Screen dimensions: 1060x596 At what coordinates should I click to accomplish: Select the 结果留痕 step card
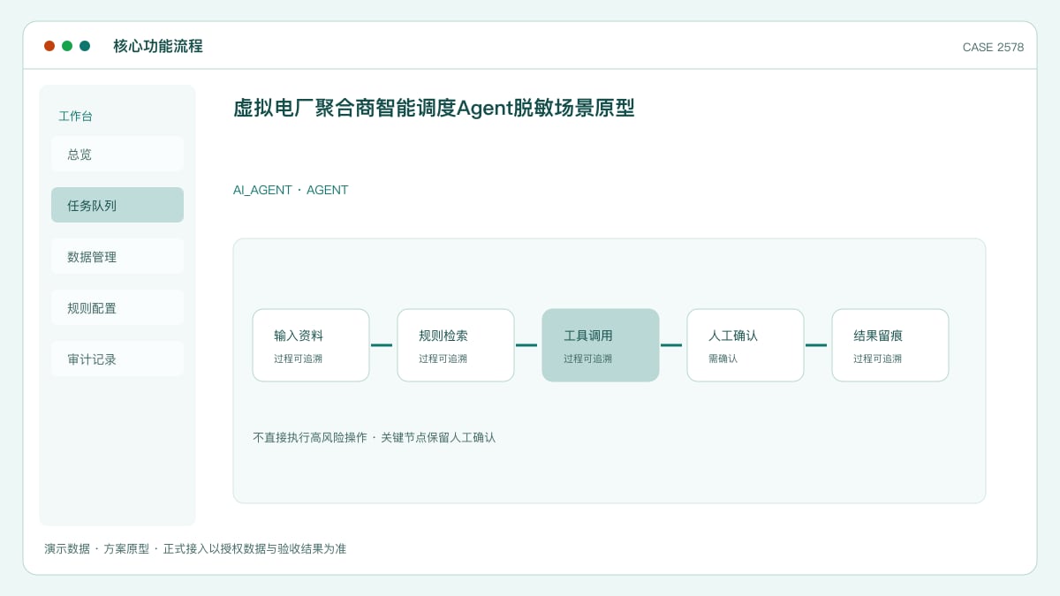pyautogui.click(x=890, y=345)
